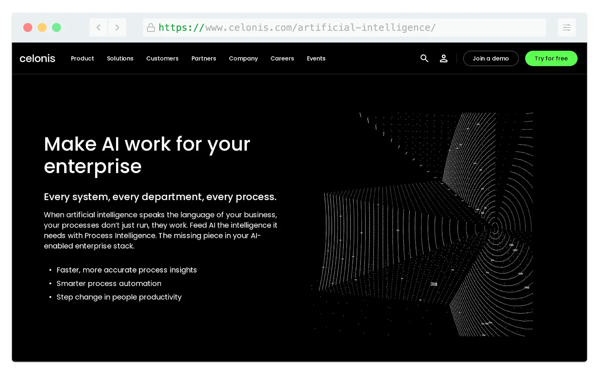Click the Celonis logo
Screen dimensions: 599x374
37,58
